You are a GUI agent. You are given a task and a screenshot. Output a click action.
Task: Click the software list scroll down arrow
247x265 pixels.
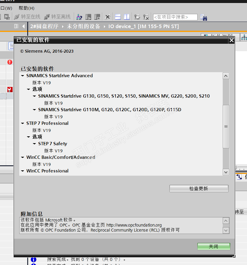(226, 172)
